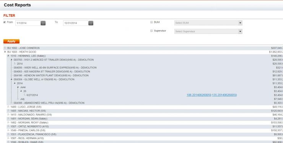The width and height of the screenshot is (283, 143).
Task: Toggle the From date filter checkbox
Action: click(5, 22)
